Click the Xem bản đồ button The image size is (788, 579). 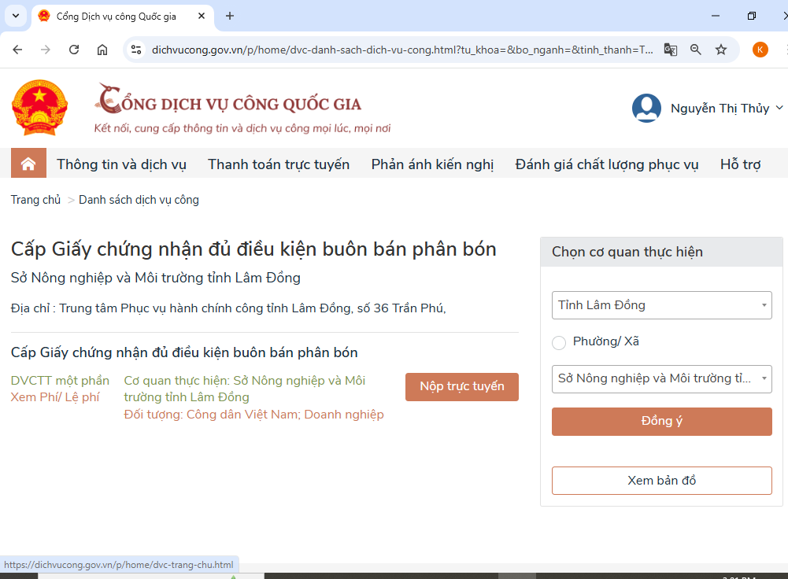(661, 481)
